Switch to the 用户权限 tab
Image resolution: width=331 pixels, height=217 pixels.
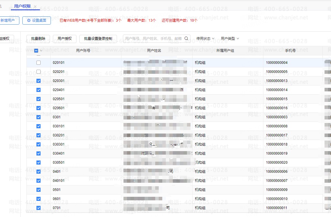click(22, 6)
